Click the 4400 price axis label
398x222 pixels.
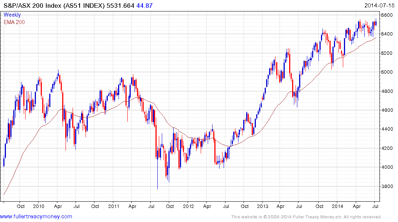pos(387,129)
